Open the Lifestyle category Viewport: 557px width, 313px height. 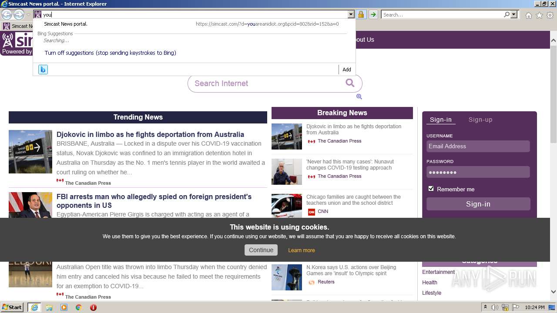pyautogui.click(x=432, y=293)
